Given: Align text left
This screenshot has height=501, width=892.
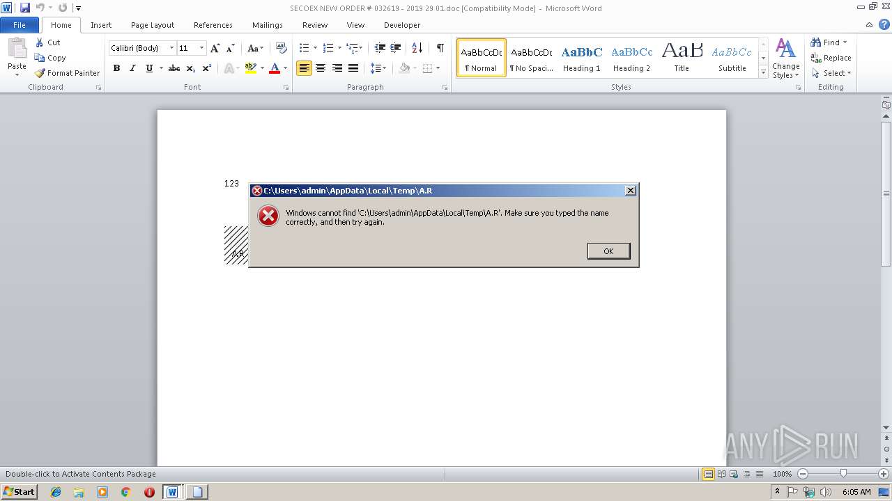Looking at the screenshot, I should (304, 68).
